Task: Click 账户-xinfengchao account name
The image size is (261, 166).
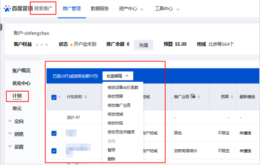Action: coord(31,33)
